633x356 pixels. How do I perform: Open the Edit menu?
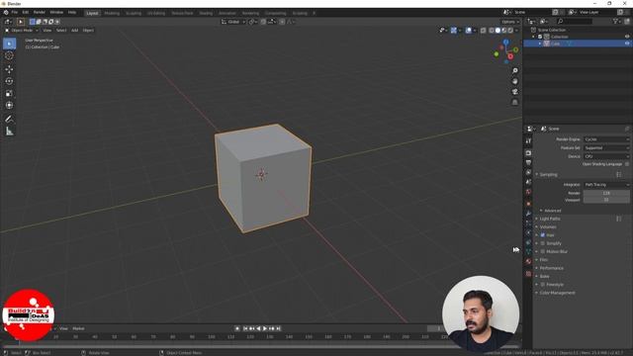pyautogui.click(x=26, y=13)
